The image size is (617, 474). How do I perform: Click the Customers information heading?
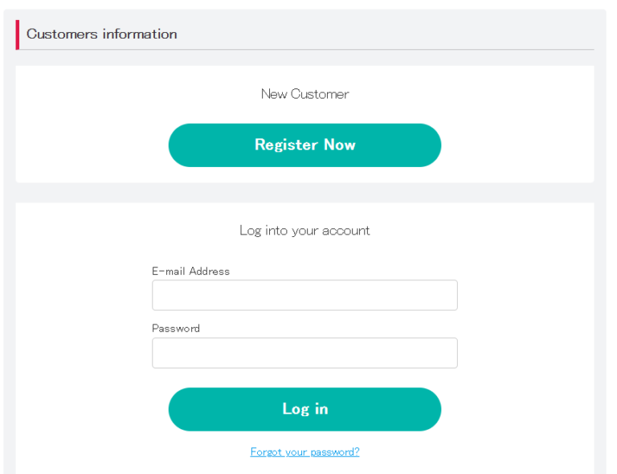[x=102, y=34]
